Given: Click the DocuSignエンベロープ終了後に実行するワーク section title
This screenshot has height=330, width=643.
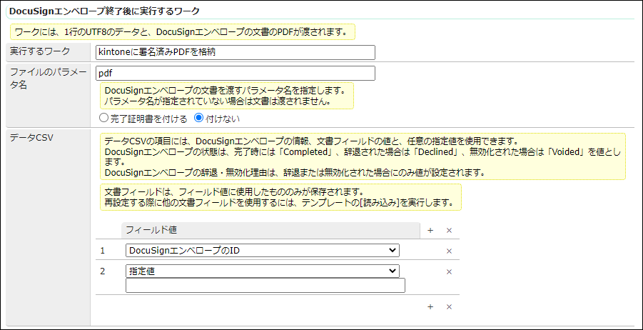Looking at the screenshot, I should tap(104, 11).
